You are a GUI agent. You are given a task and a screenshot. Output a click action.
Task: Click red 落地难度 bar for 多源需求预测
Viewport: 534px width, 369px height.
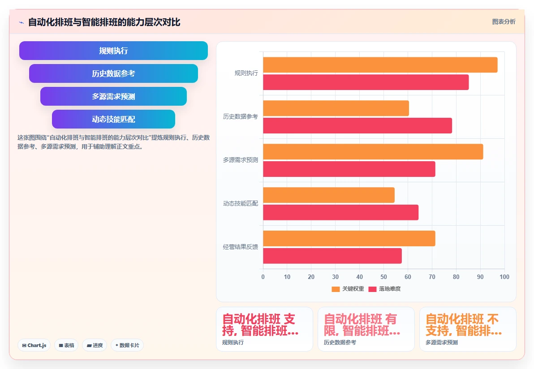pos(349,169)
